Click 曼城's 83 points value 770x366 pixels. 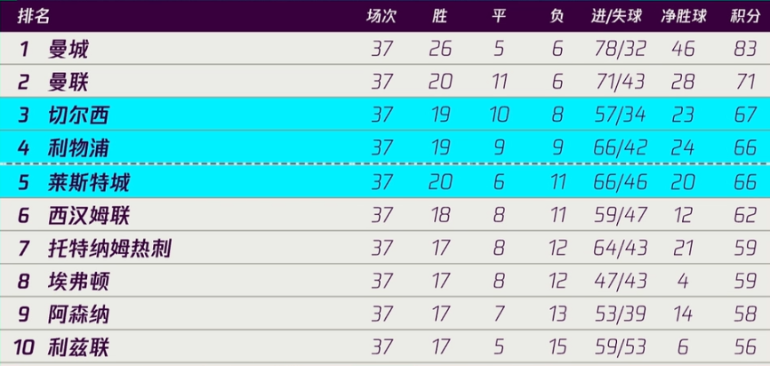point(745,49)
